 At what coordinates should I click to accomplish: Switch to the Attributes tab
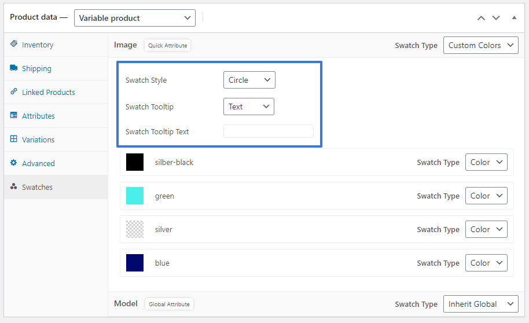tap(38, 116)
